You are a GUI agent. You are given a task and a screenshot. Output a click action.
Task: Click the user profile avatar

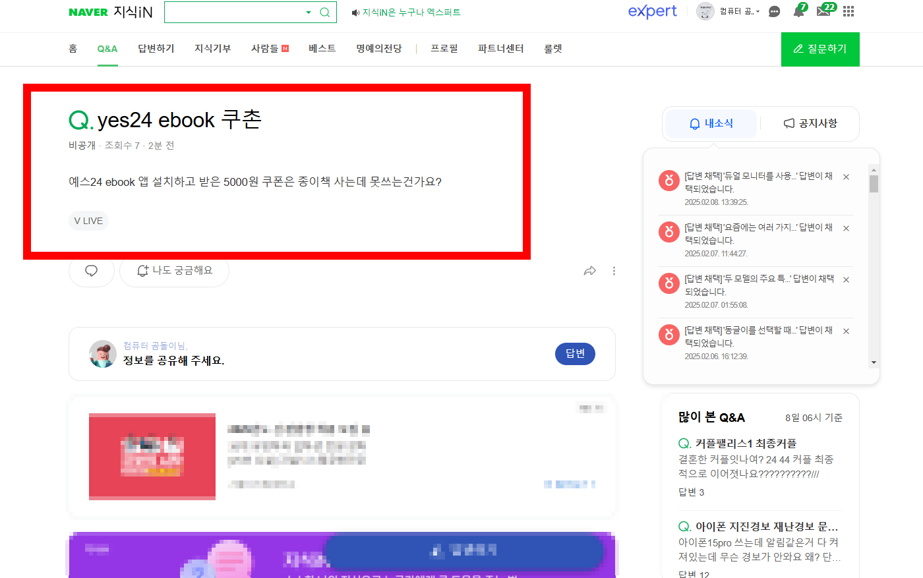pos(705,11)
